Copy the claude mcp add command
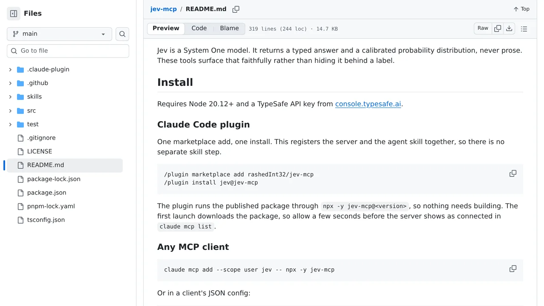Image resolution: width=544 pixels, height=306 pixels. tap(513, 269)
